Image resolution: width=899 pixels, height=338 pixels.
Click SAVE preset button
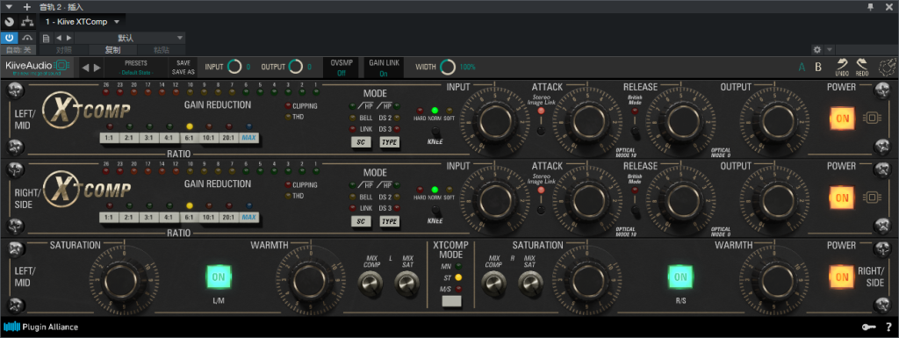[183, 63]
